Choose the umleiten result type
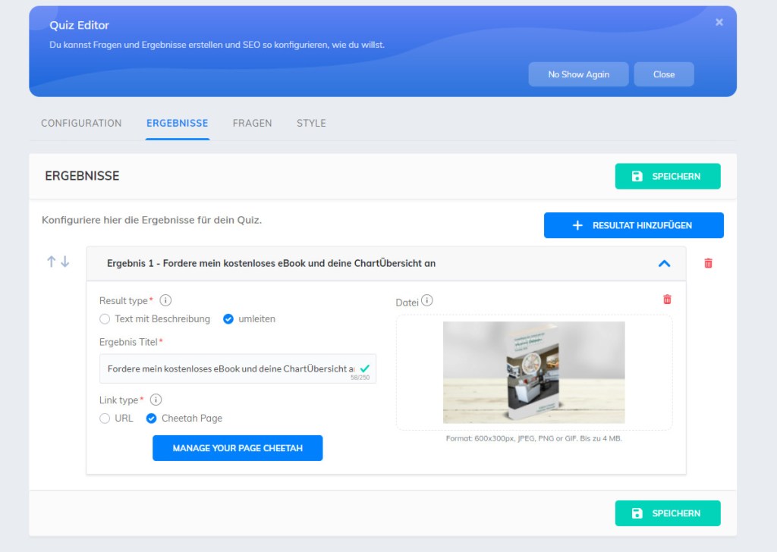Image resolution: width=777 pixels, height=552 pixels. (x=228, y=319)
